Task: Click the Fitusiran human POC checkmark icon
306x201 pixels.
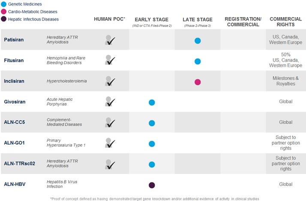Action: (110, 60)
